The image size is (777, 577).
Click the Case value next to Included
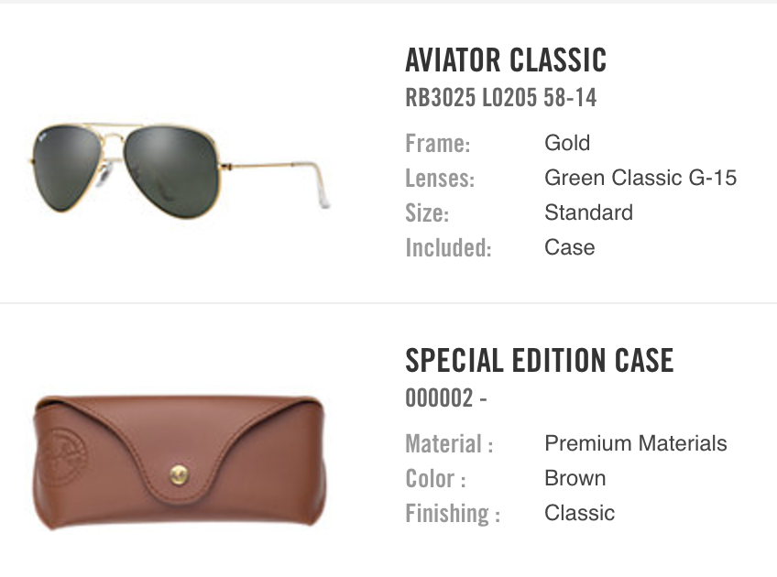pyautogui.click(x=569, y=247)
